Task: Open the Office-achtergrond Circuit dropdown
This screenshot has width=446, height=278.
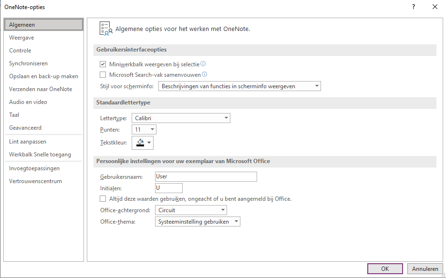Action: tap(191, 210)
